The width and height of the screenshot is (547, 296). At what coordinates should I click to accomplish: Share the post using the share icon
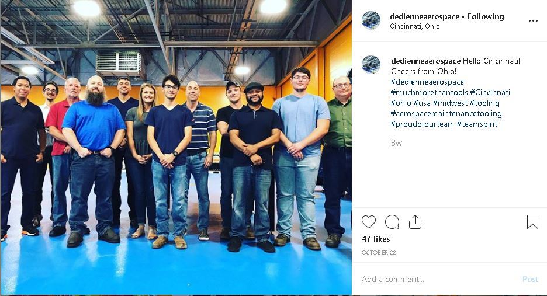tap(415, 222)
